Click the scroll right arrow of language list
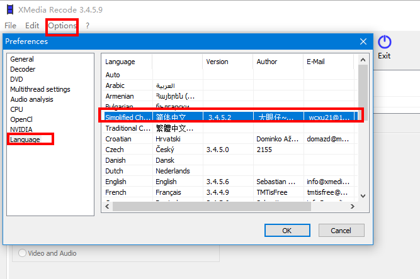 click(353, 206)
